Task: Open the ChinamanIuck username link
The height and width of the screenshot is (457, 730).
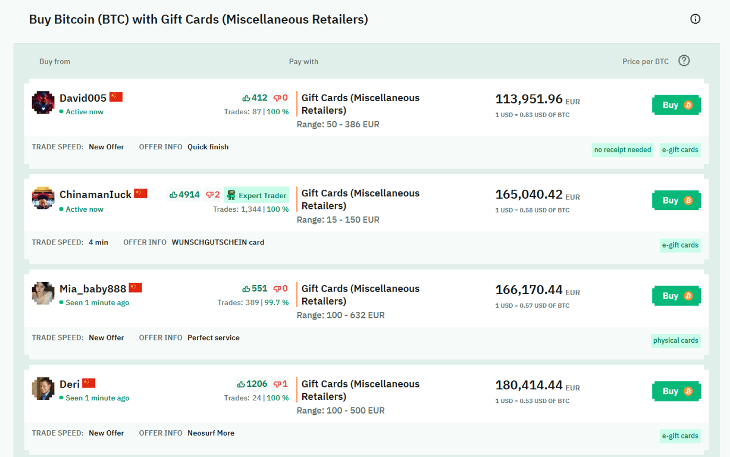Action: coord(95,195)
